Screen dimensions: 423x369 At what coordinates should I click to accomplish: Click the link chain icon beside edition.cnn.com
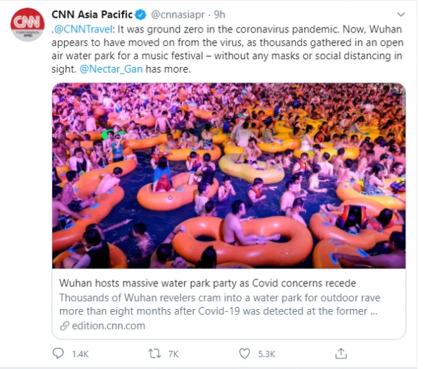64,326
